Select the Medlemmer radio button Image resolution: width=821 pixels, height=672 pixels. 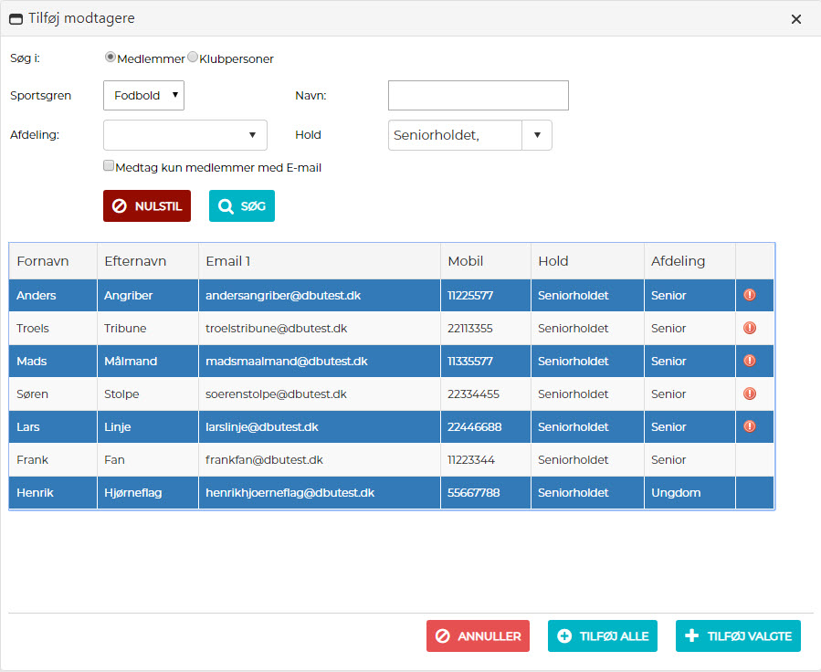111,58
